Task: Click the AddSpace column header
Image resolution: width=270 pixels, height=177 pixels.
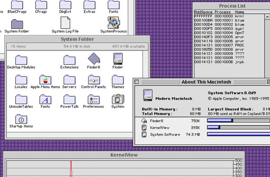Action: coord(203,12)
